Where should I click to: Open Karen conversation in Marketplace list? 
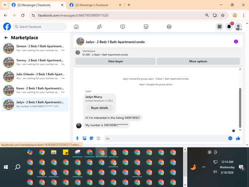pyautogui.click(x=35, y=90)
